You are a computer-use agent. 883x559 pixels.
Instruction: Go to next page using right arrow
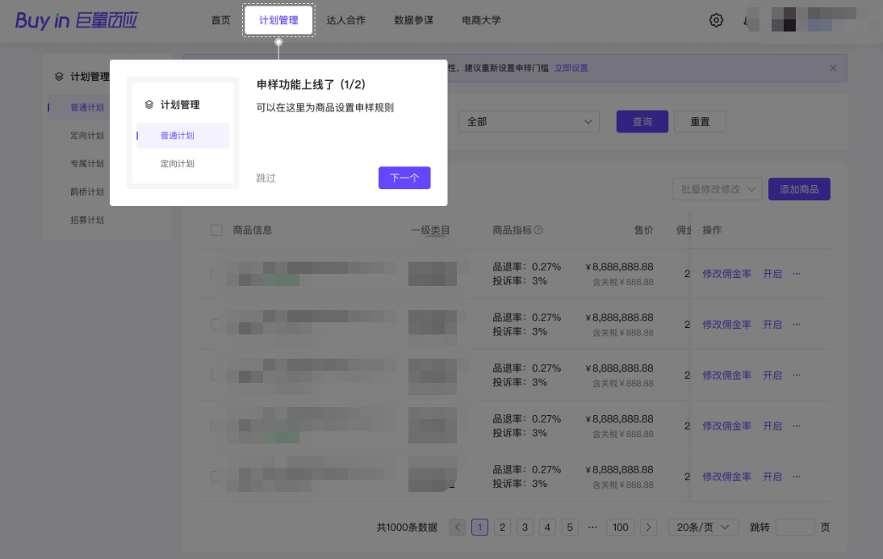(648, 527)
